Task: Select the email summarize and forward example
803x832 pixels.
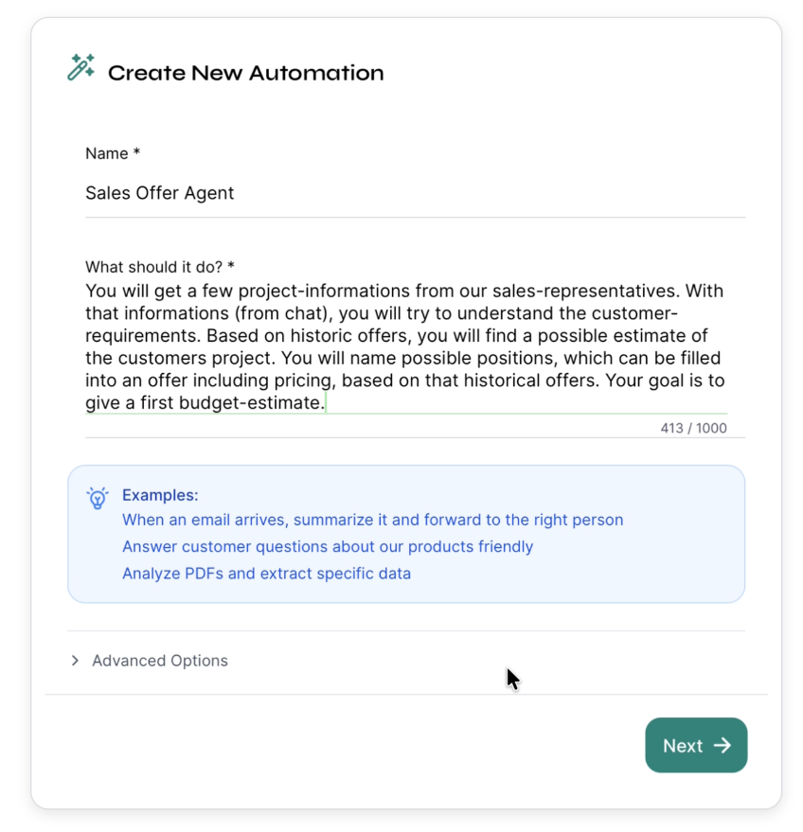Action: [372, 520]
